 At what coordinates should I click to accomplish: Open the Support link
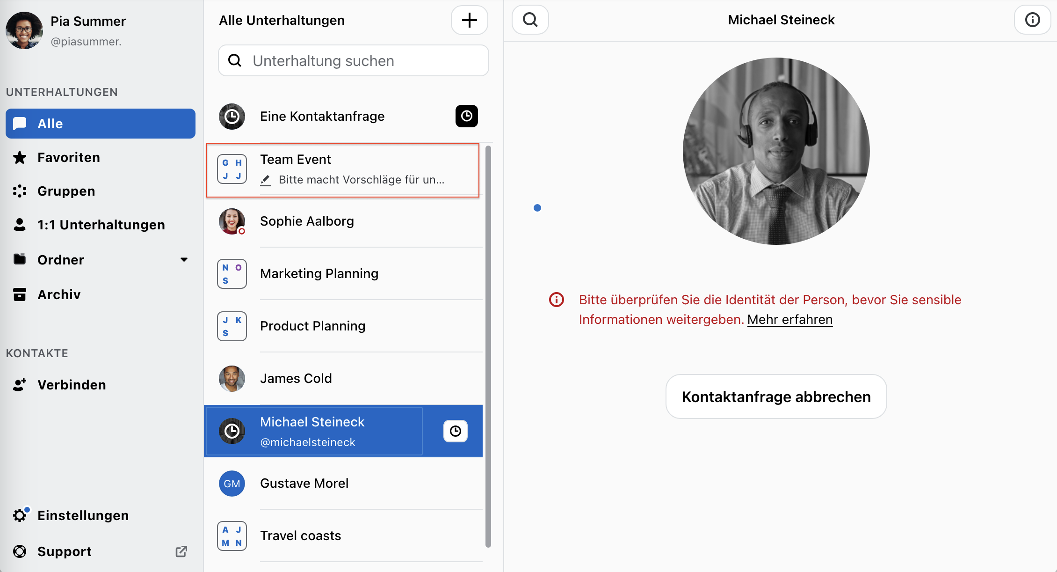point(101,551)
